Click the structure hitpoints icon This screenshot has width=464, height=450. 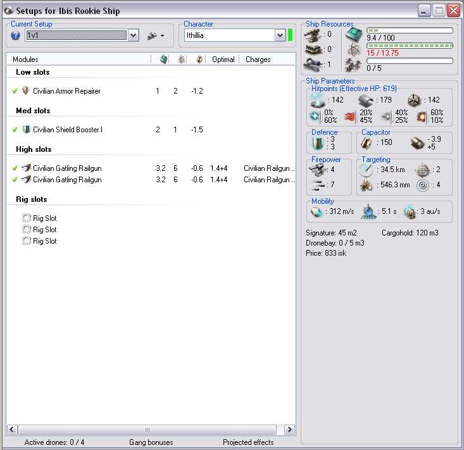coord(414,100)
